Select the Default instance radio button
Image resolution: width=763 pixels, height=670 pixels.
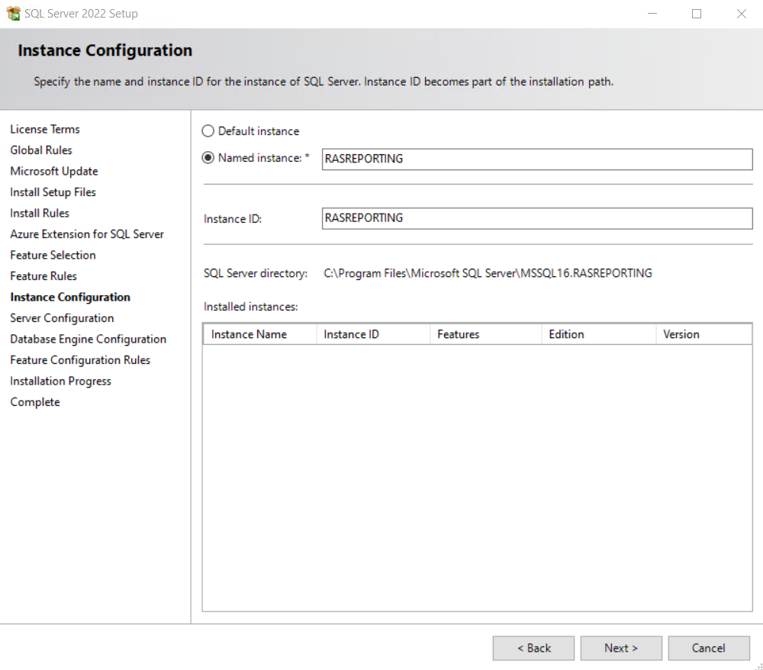coord(208,131)
